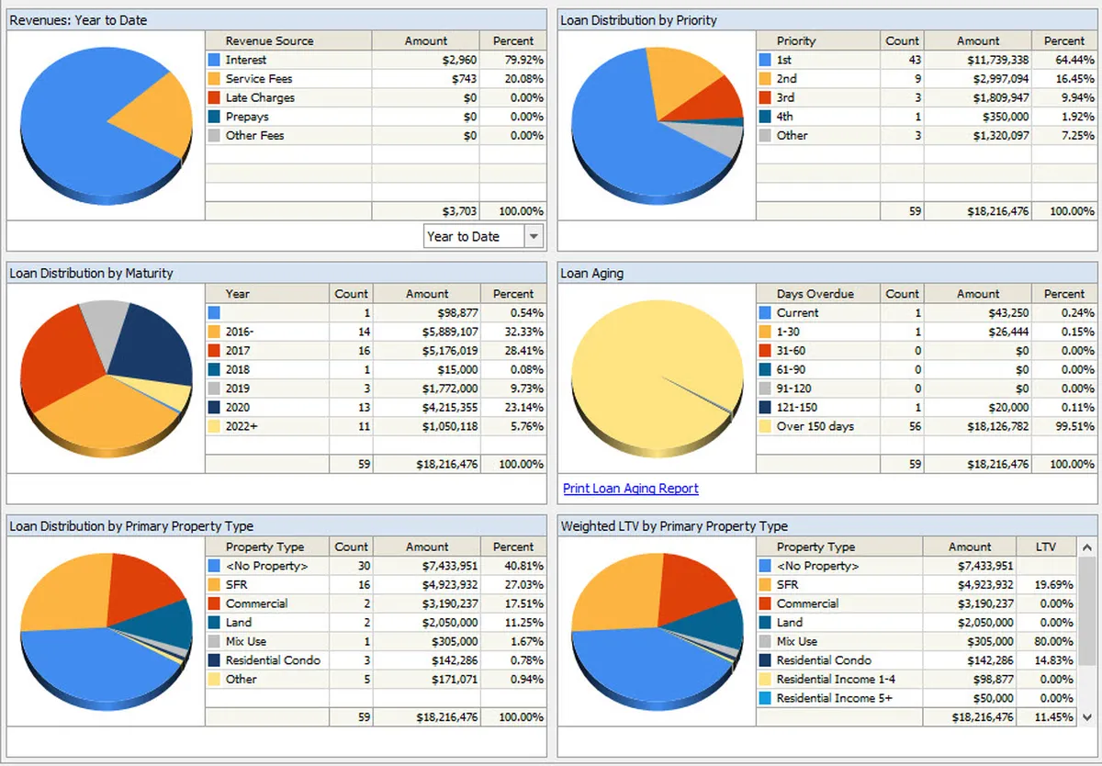This screenshot has height=766, width=1102.
Task: Click the Loan Distribution by Primary Property Type pie
Action: click(x=106, y=632)
